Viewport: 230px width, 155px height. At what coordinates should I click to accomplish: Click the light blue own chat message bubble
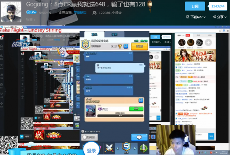click(x=120, y=68)
